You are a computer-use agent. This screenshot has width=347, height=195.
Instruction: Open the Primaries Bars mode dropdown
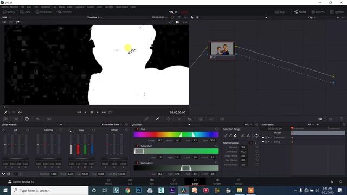coord(112,125)
